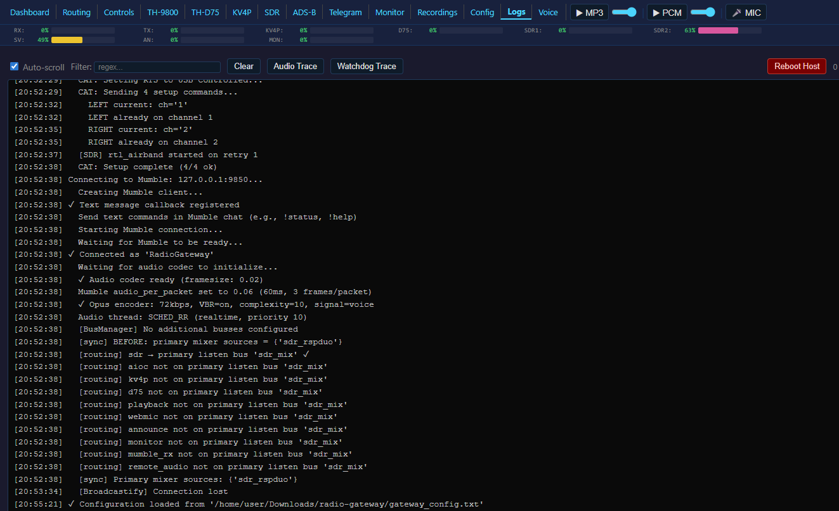This screenshot has width=839, height=511.
Task: Click the SDR2 level meter bar
Action: (730, 30)
